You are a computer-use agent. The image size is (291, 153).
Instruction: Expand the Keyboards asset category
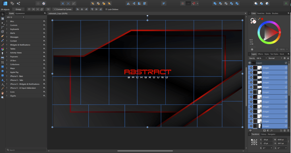tap(7, 29)
